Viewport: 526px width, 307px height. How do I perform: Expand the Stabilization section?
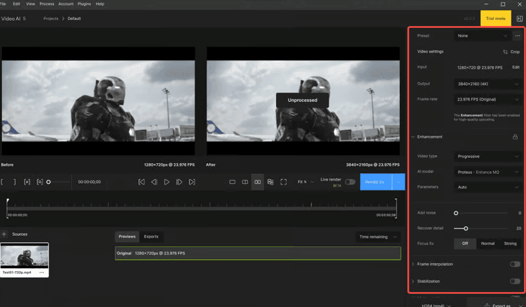click(x=413, y=281)
